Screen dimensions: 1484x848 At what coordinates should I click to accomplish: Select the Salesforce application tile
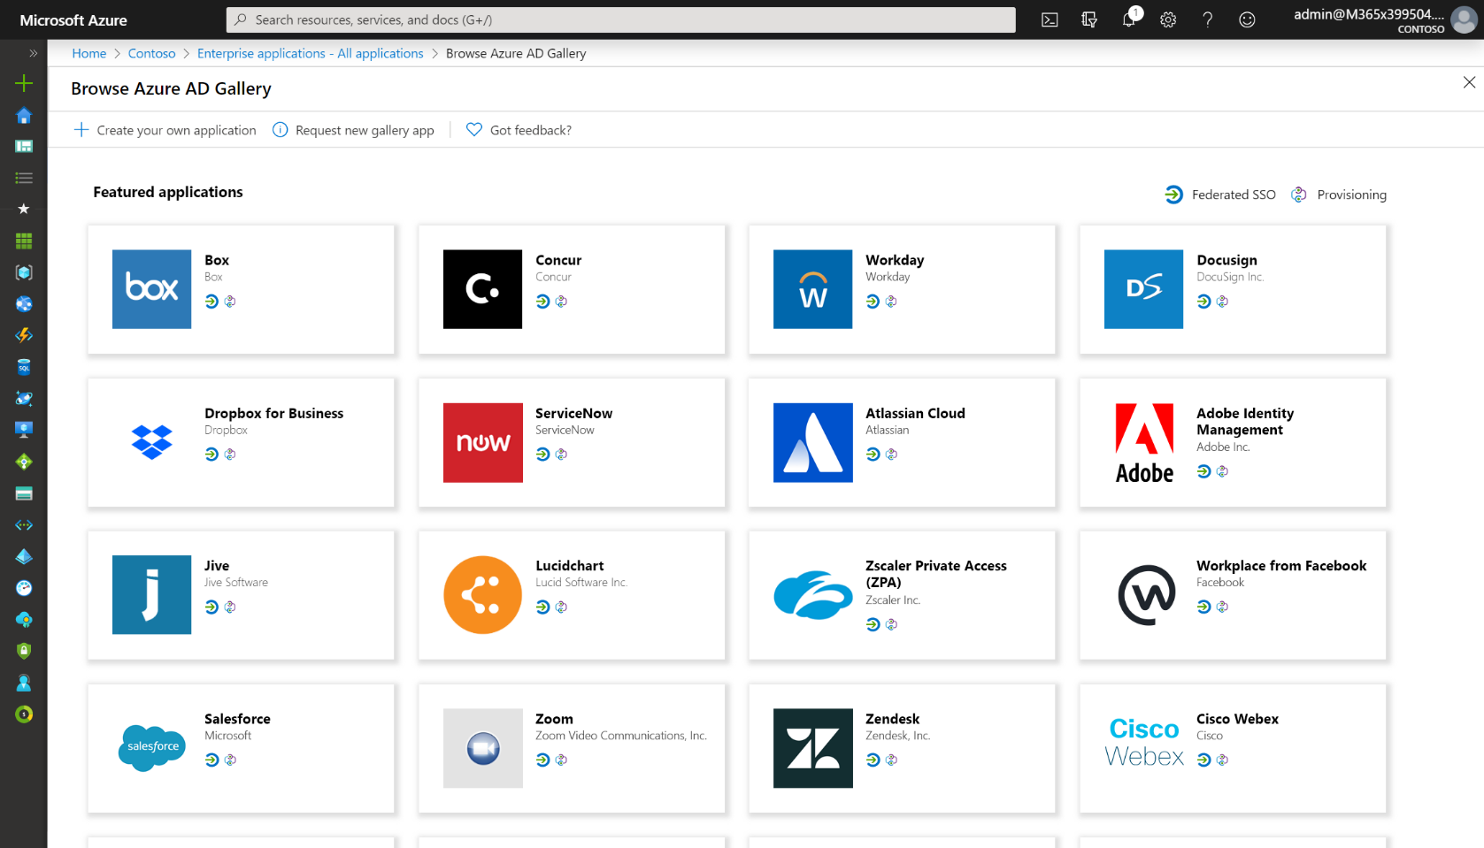[x=240, y=748]
